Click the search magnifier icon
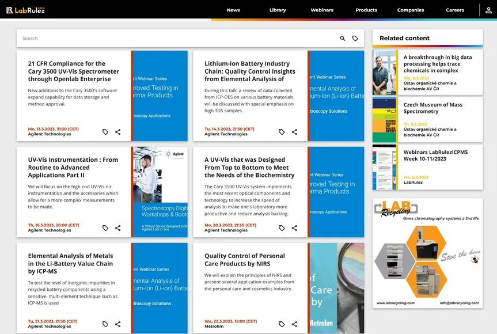This screenshot has width=497, height=334. 342,39
